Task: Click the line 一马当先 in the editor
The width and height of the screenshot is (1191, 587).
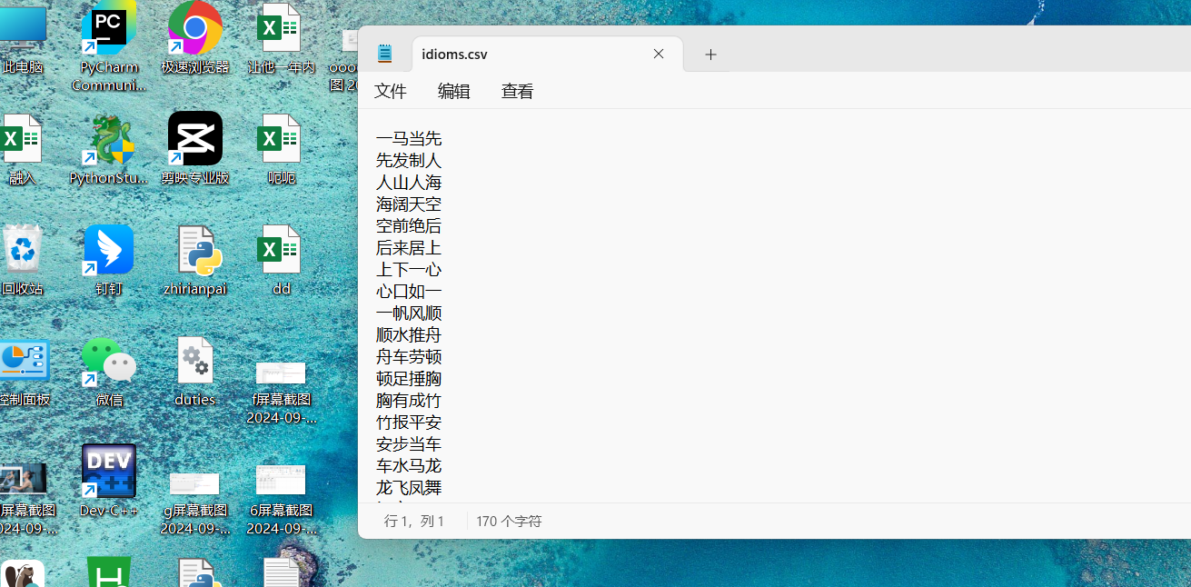Action: pyautogui.click(x=409, y=138)
